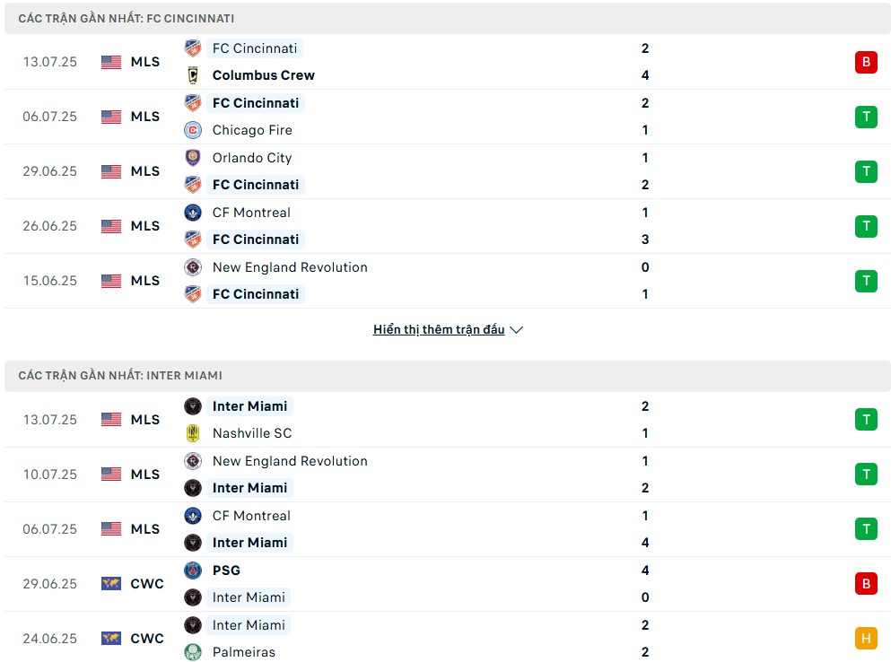
Task: Open the PSG 4-0 match score
Action: (645, 584)
